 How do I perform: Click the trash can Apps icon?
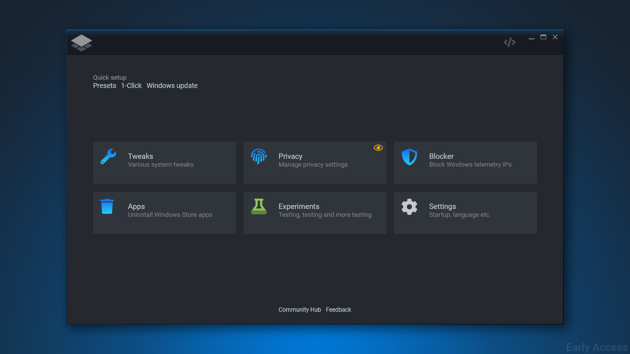click(107, 206)
